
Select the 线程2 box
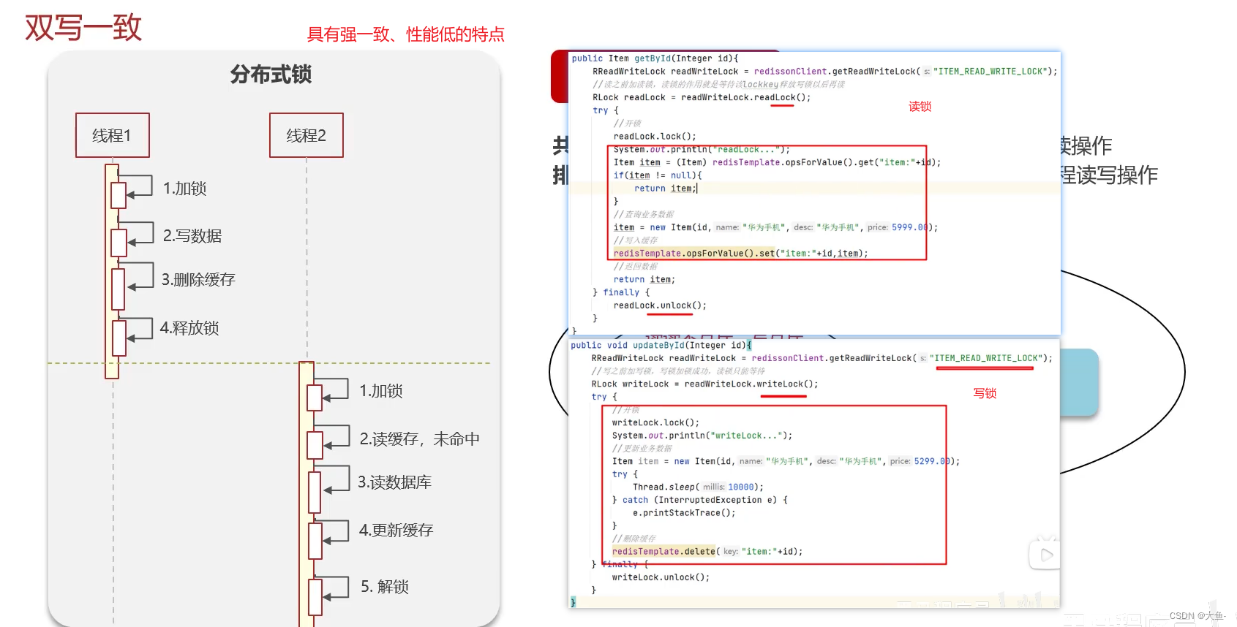coord(307,135)
